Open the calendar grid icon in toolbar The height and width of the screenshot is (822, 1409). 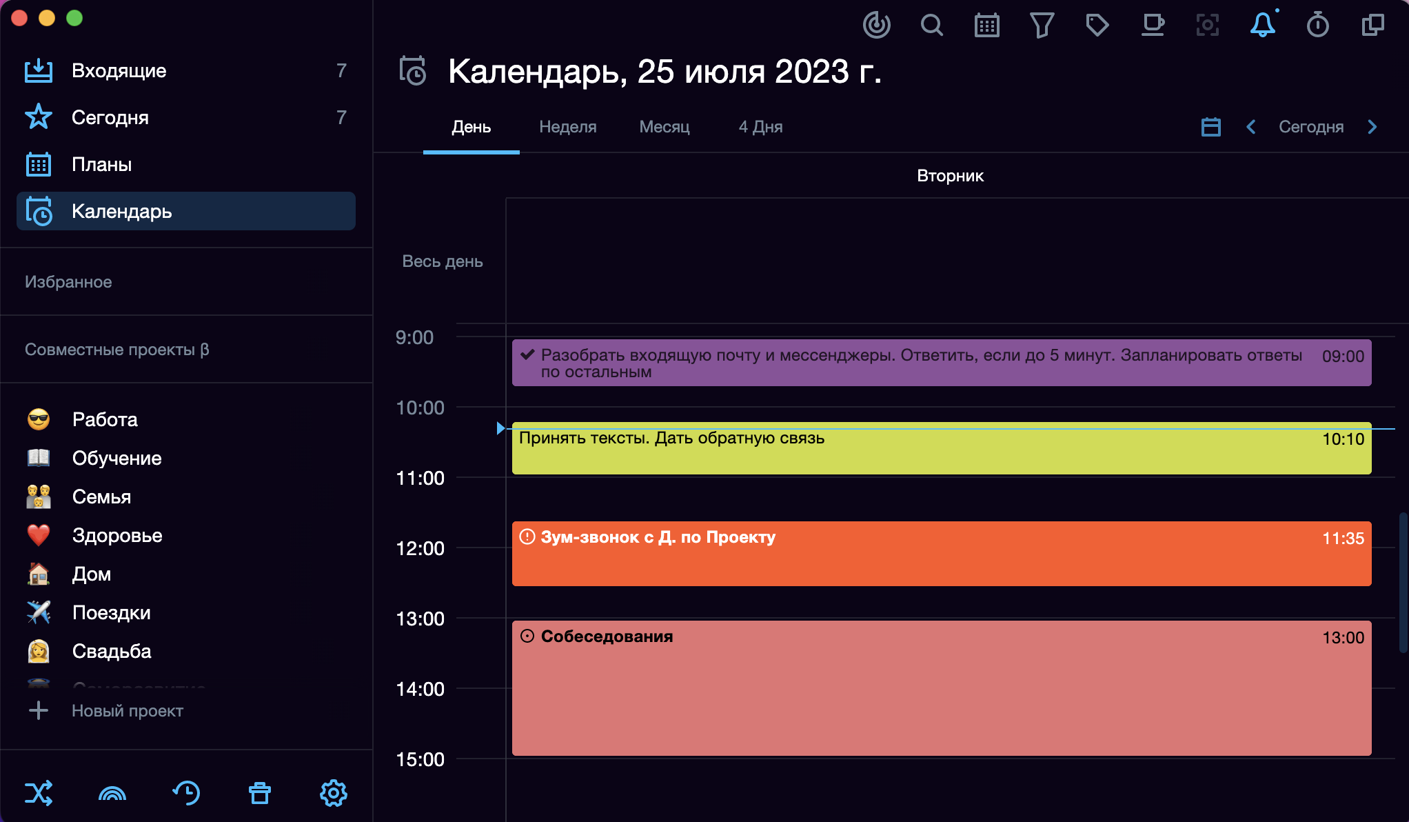click(x=986, y=26)
